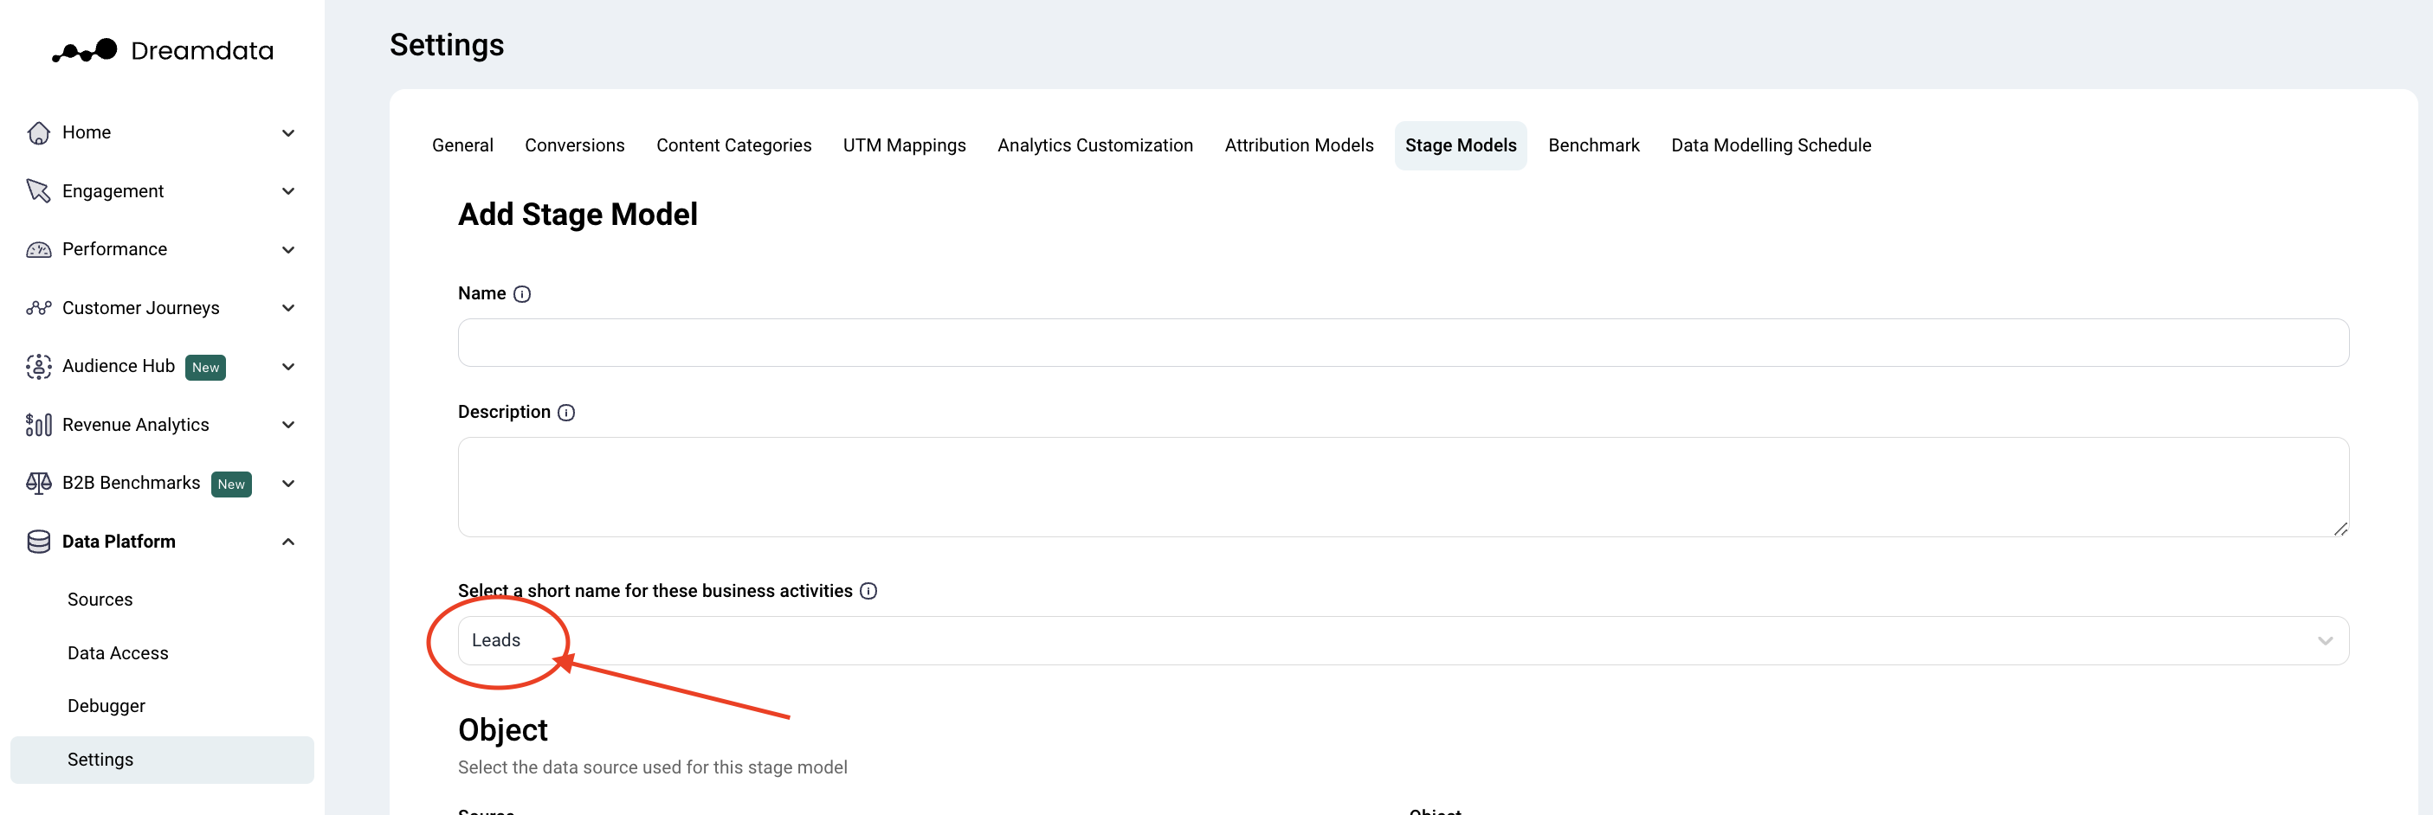2433x815 pixels.
Task: Click the B2B Benchmarks sidebar label
Action: point(132,484)
